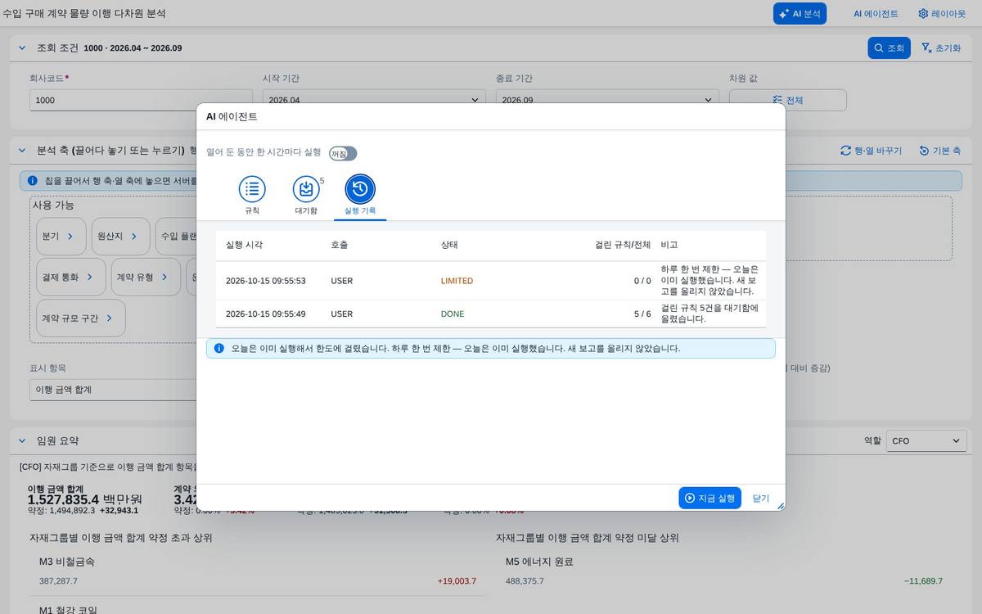Click the info icon in chip hint banner
Screen dimensions: 982x614
point(32,180)
